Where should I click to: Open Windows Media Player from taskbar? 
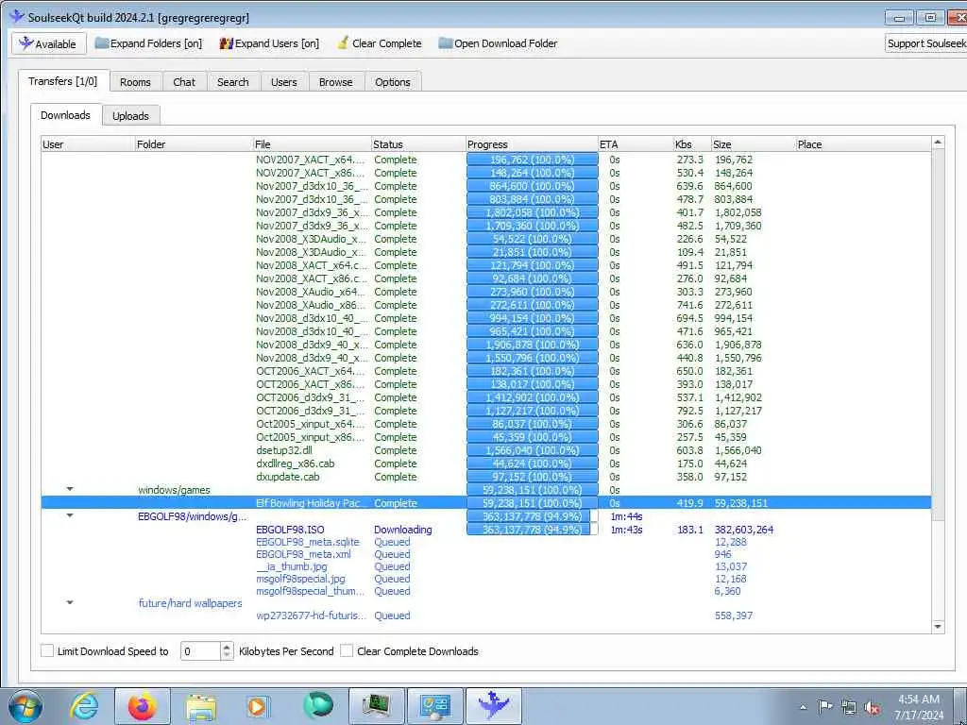pyautogui.click(x=258, y=706)
